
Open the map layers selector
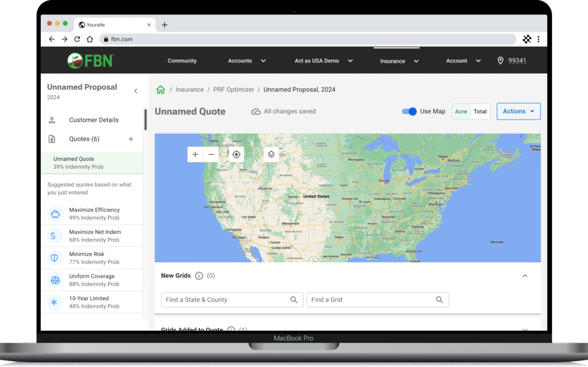click(271, 154)
